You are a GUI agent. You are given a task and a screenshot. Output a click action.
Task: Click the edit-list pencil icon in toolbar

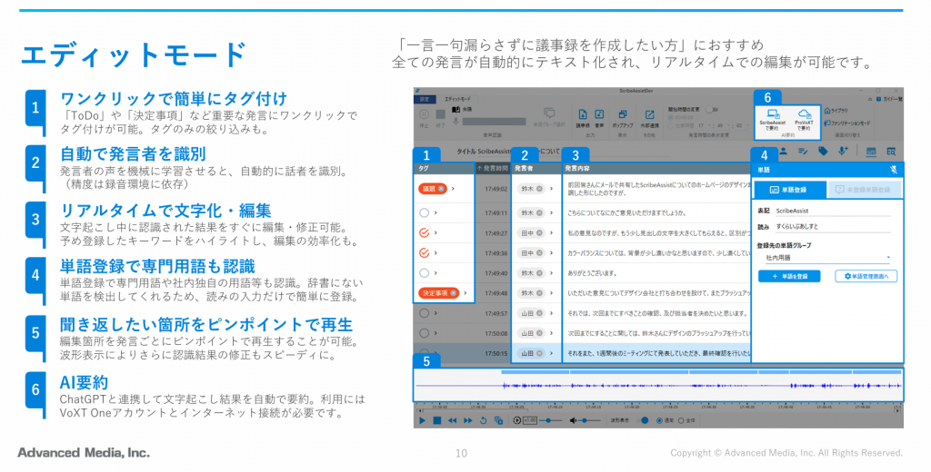coord(803,152)
